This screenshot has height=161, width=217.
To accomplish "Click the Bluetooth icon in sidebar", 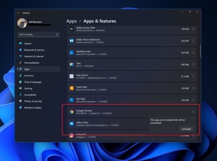I will pos(21,50).
